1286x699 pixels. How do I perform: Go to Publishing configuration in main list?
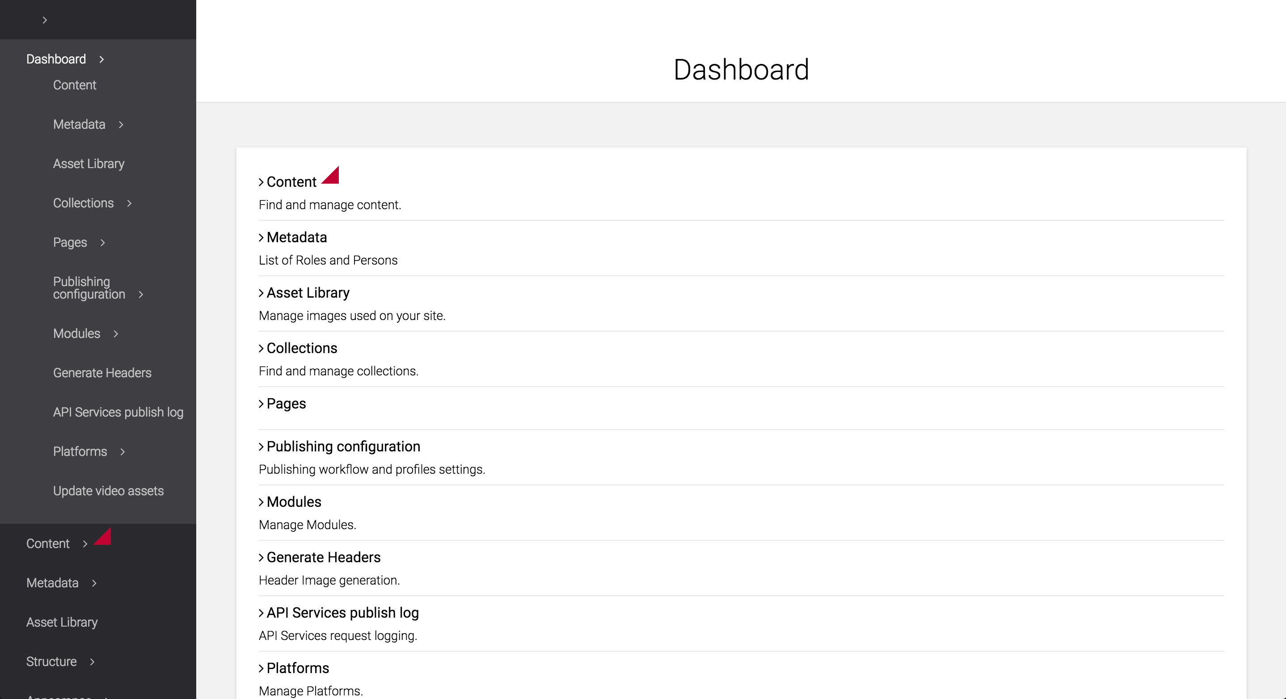point(343,446)
